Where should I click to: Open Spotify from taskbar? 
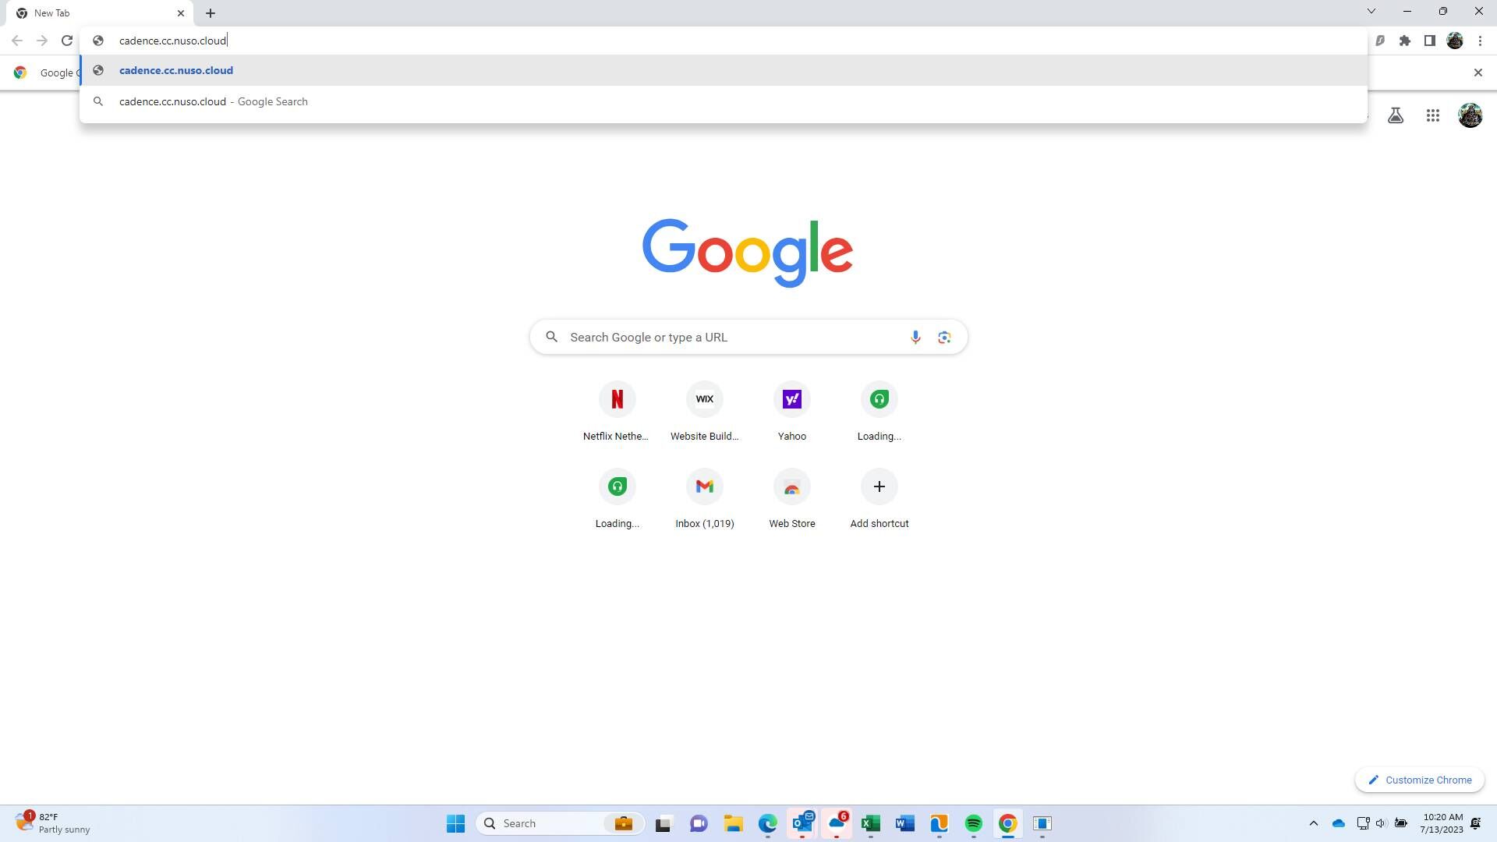click(973, 823)
